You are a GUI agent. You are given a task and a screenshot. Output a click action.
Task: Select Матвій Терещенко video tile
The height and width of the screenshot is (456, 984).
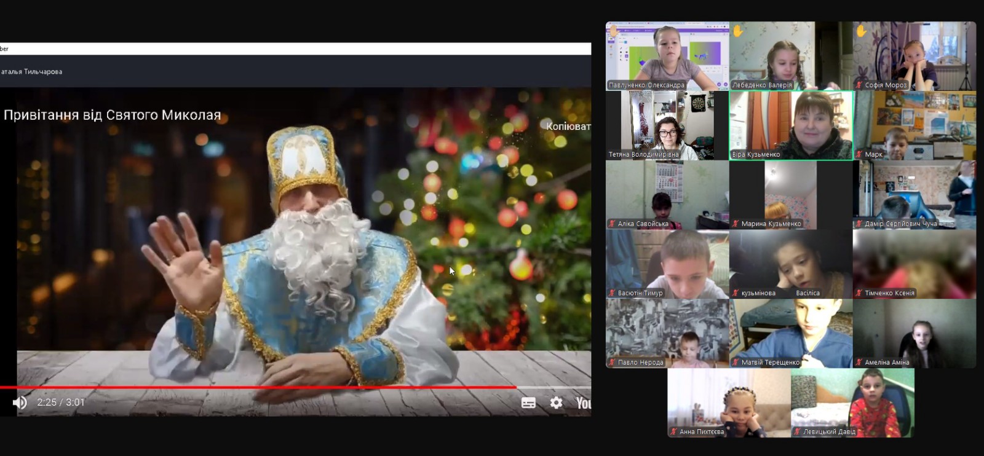point(791,334)
